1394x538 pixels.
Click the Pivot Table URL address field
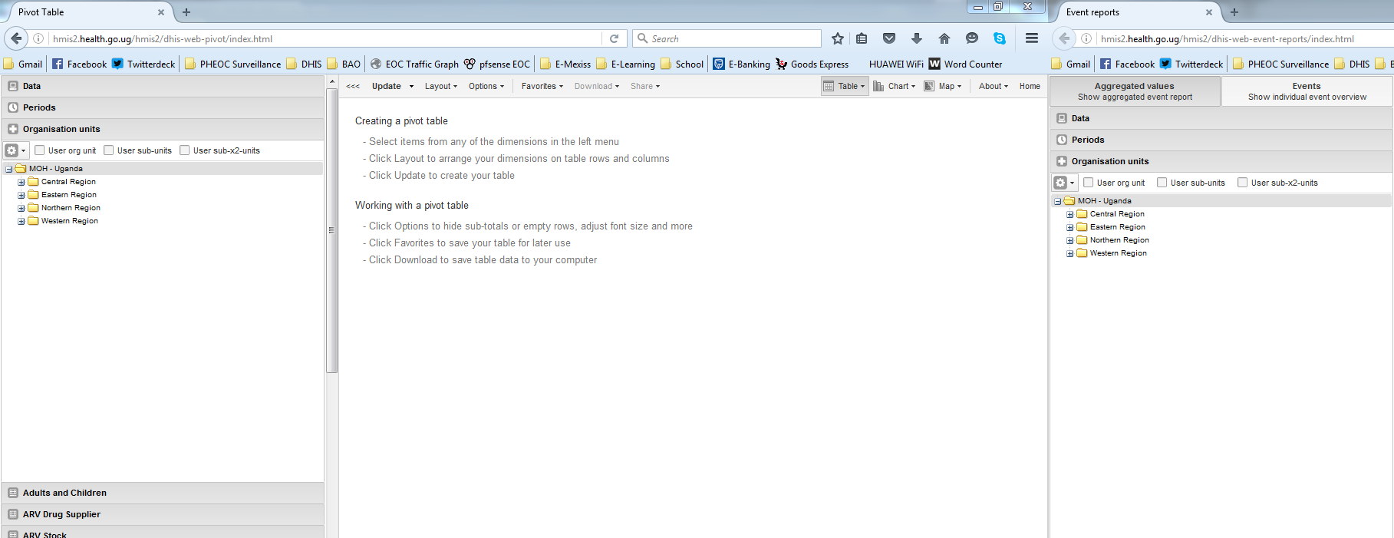[326, 38]
